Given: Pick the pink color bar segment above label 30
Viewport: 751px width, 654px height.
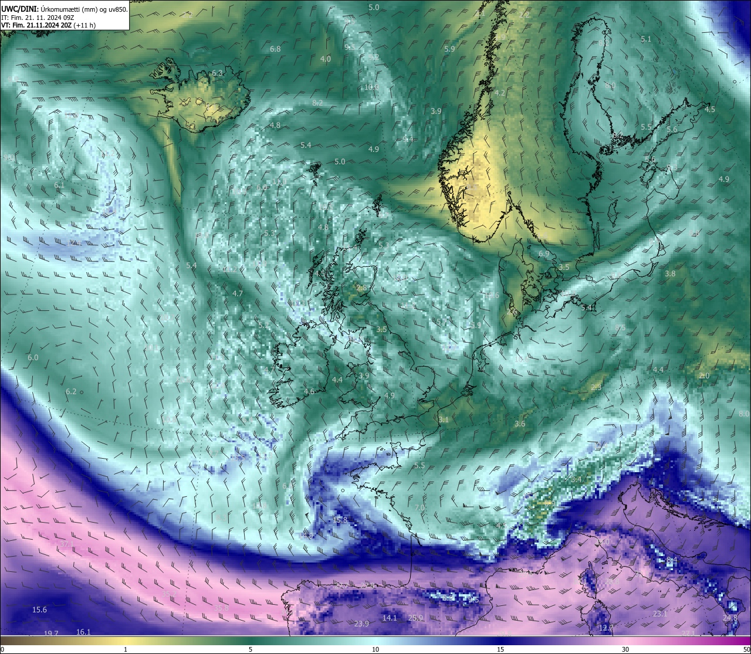Looking at the screenshot, I should tap(625, 641).
